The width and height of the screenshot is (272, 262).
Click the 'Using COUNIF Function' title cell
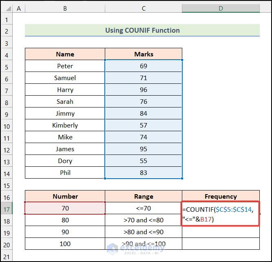pos(142,30)
